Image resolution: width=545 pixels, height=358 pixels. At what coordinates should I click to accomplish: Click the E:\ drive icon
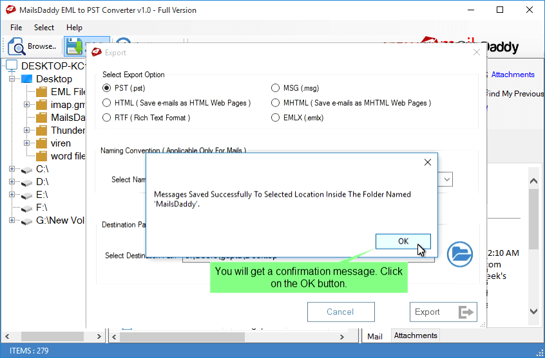27,195
